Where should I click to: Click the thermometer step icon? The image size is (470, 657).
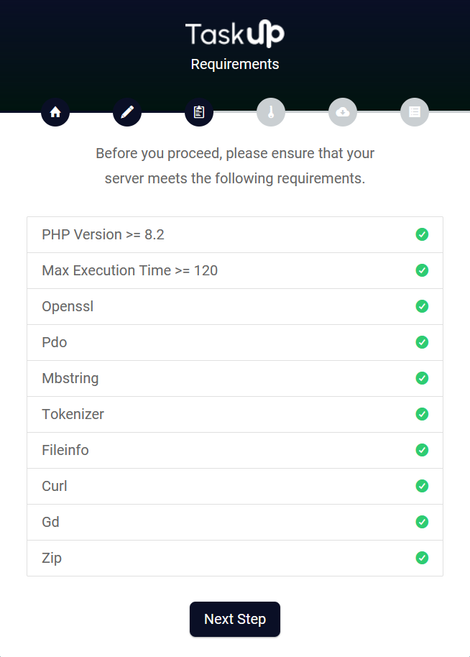pos(271,112)
